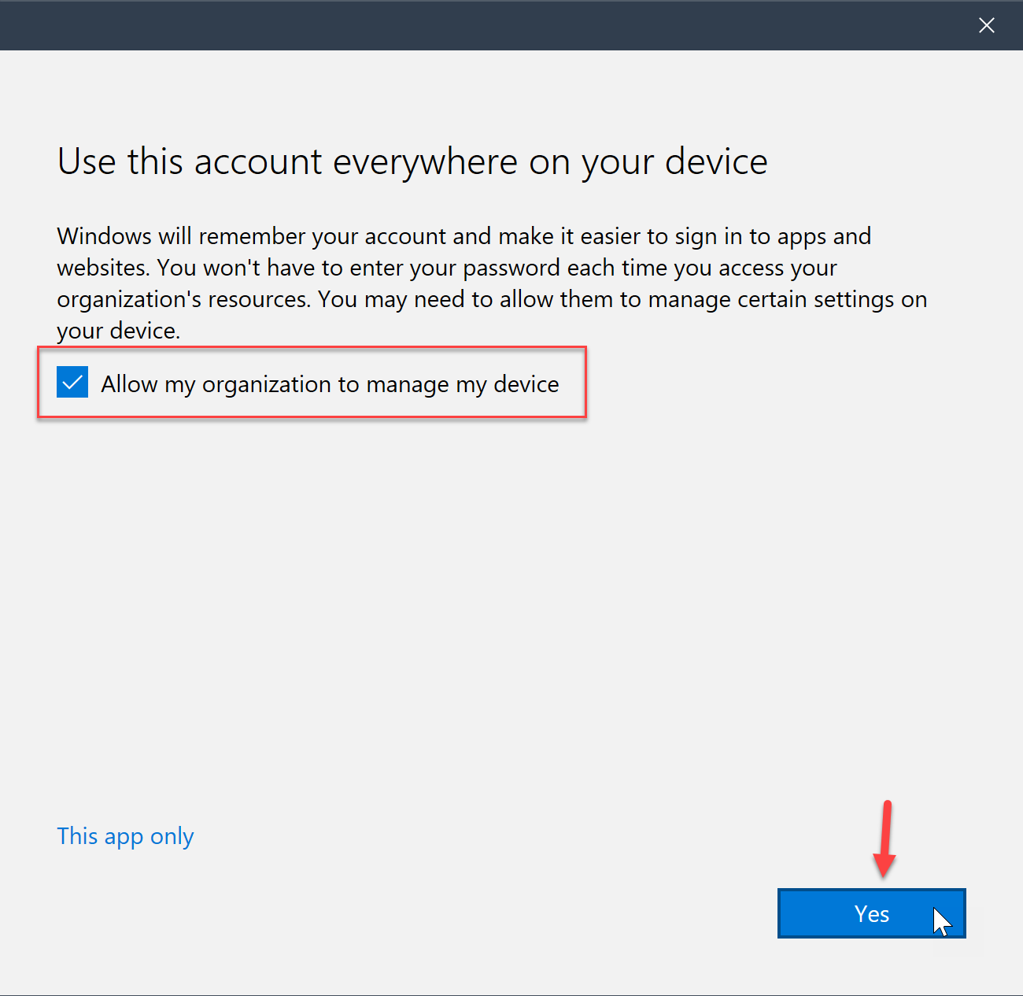Click the paragraph starting 'Windows will remember your account'
The image size is (1023, 996).
pyautogui.click(x=492, y=283)
